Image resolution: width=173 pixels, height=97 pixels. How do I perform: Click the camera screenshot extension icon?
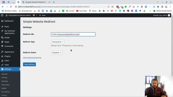(134, 7)
